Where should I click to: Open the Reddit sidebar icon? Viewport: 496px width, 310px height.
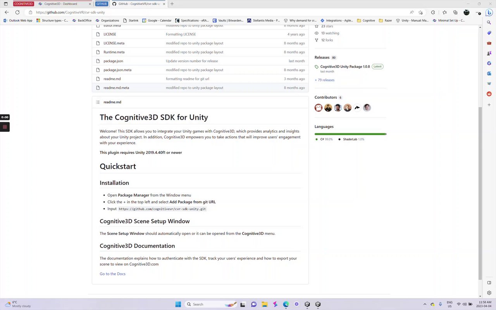pyautogui.click(x=489, y=94)
